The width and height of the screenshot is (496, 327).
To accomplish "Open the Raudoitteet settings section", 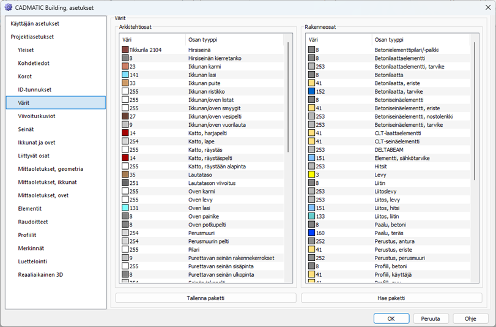I will click(x=33, y=222).
